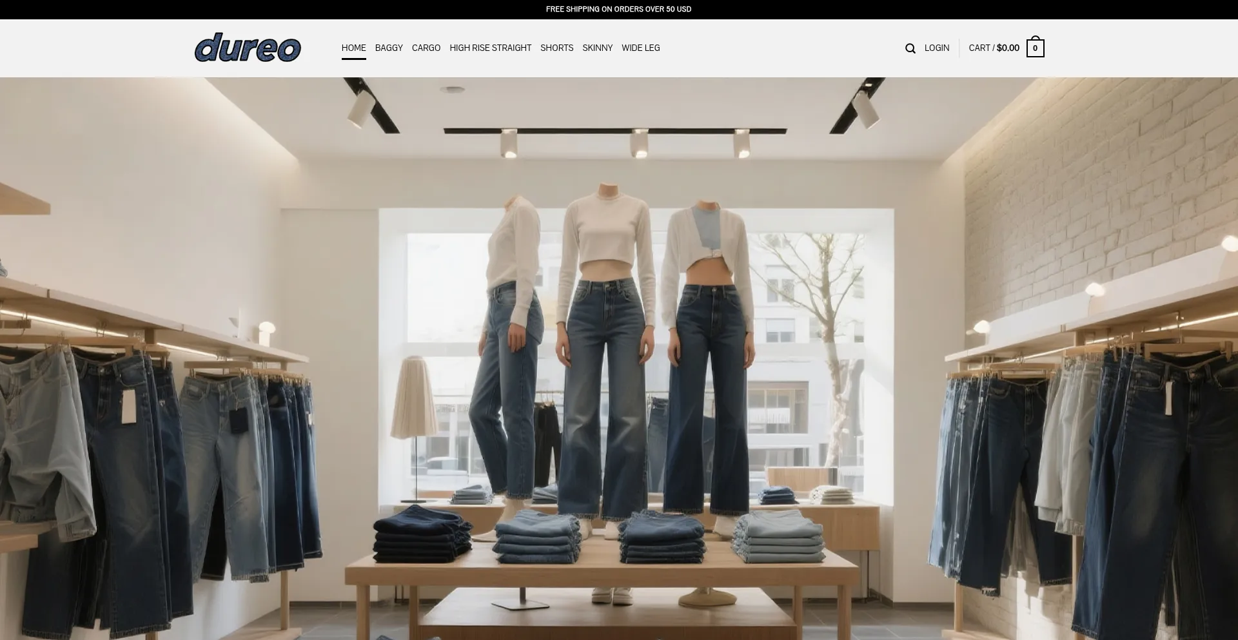Click the darkest folded jeans stack on the table
Viewport: 1238px width, 640px height.
pyautogui.click(x=422, y=534)
